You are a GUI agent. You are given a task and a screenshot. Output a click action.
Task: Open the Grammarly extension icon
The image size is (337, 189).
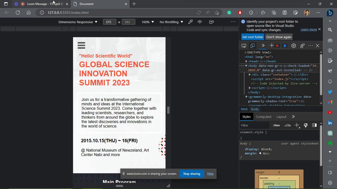pos(229,12)
